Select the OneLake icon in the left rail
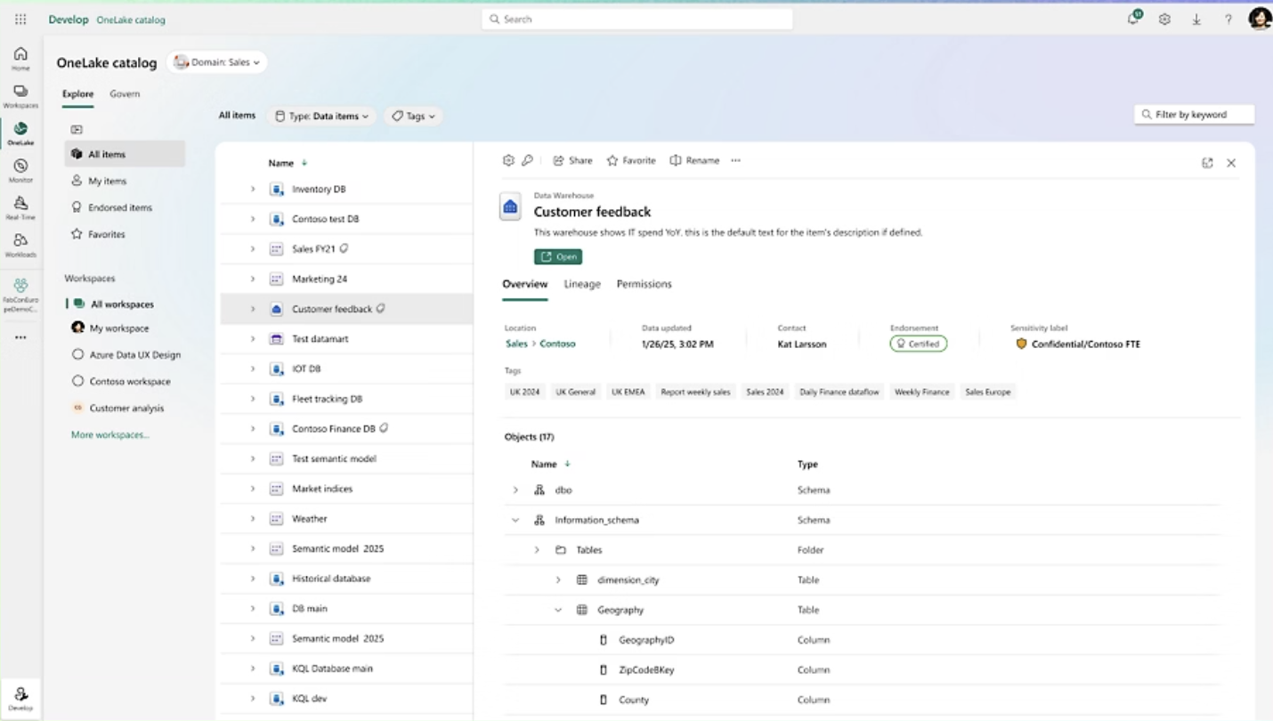Image resolution: width=1273 pixels, height=721 pixels. (x=20, y=134)
